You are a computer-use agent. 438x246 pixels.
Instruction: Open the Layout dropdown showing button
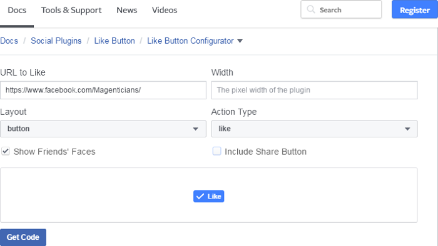(x=103, y=129)
